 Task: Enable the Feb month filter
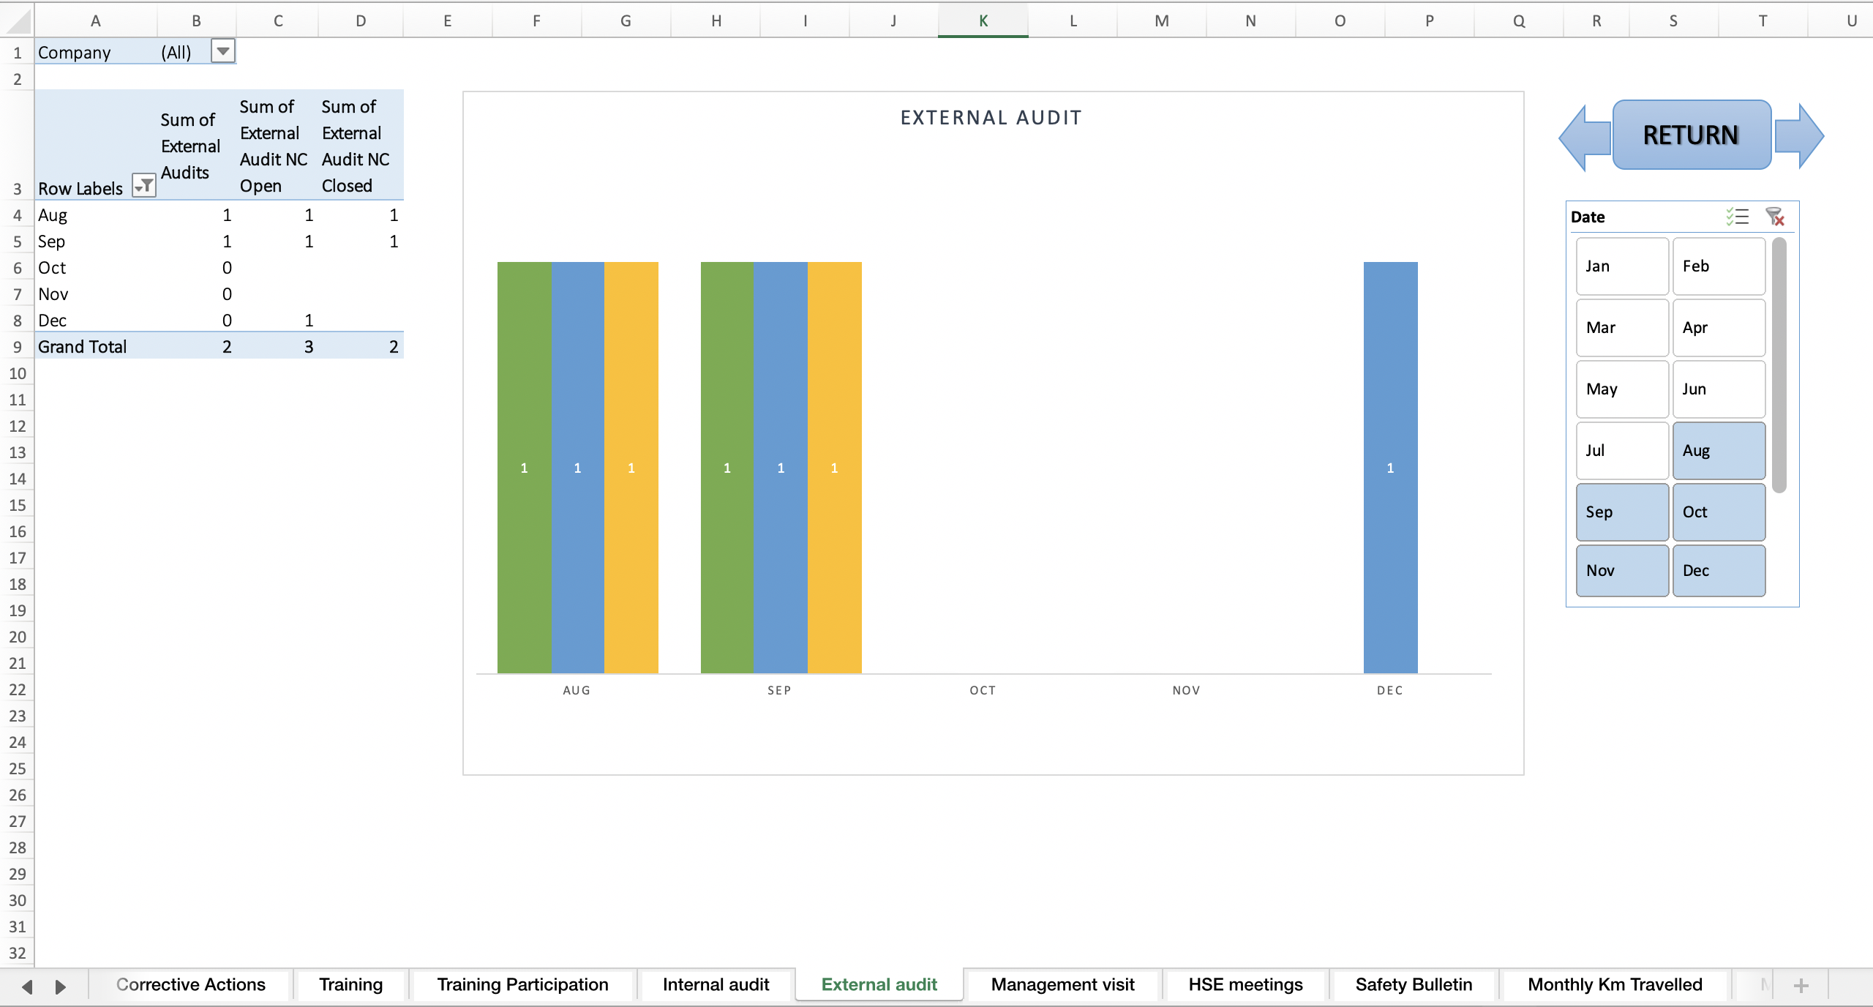tap(1718, 266)
